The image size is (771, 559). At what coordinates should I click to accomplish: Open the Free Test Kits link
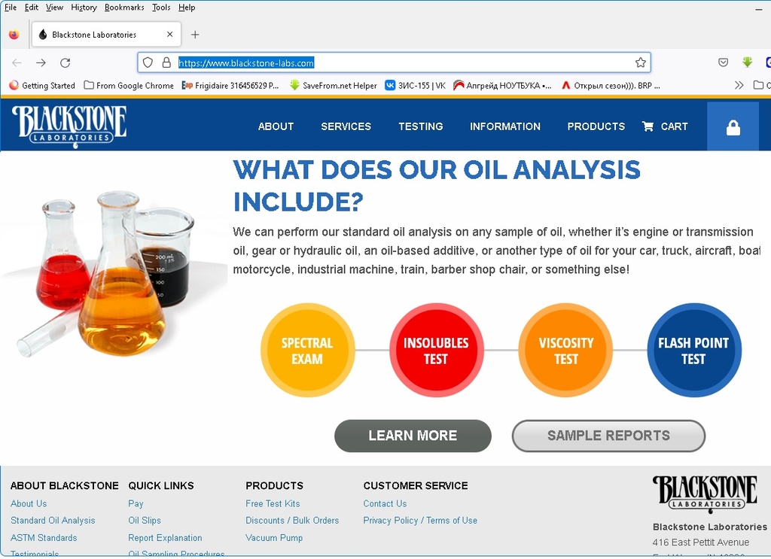click(x=273, y=503)
